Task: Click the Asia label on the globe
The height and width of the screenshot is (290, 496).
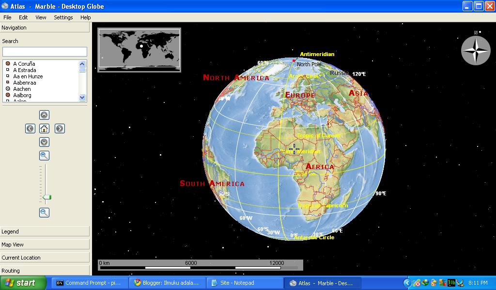Action: (358, 93)
